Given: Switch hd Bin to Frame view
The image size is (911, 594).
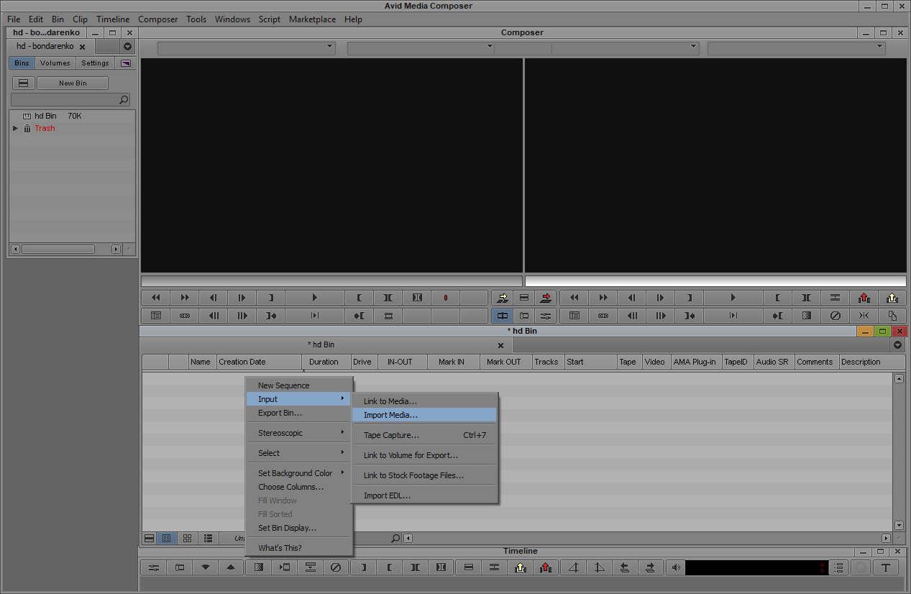Looking at the screenshot, I should [188, 538].
